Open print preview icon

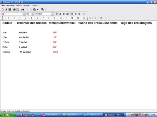coord(18,9)
